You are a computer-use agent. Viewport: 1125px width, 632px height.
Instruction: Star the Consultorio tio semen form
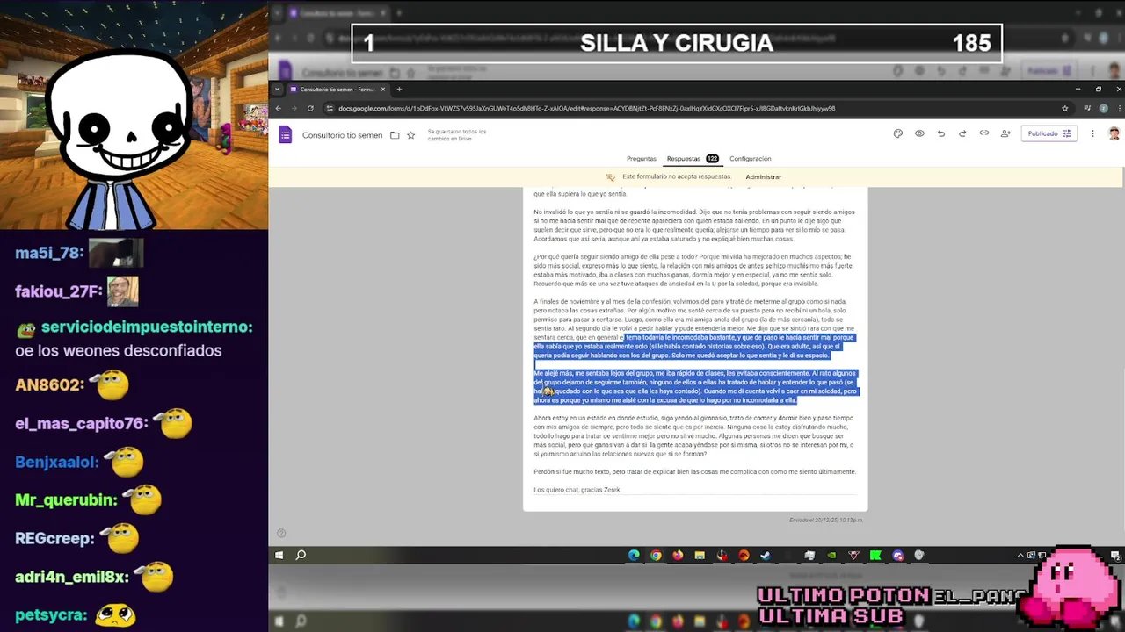[x=410, y=135]
